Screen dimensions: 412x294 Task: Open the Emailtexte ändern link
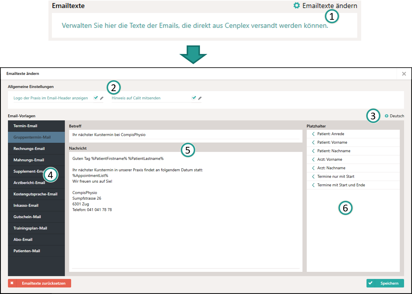tap(330, 6)
